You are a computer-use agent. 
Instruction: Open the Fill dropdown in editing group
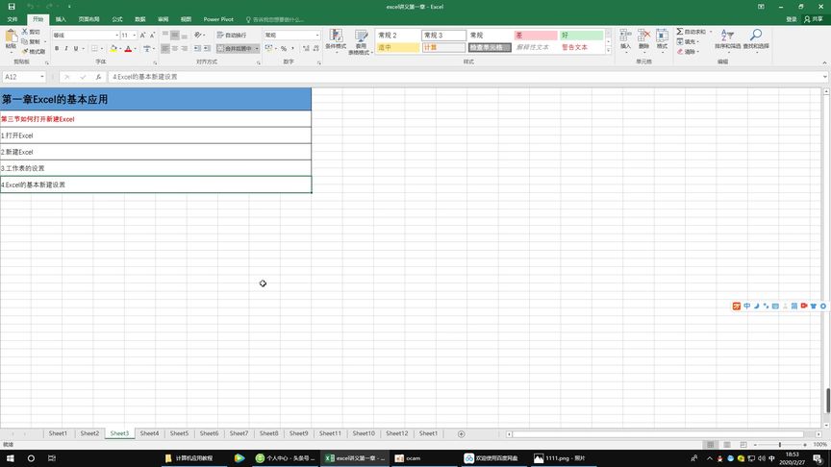click(x=688, y=42)
